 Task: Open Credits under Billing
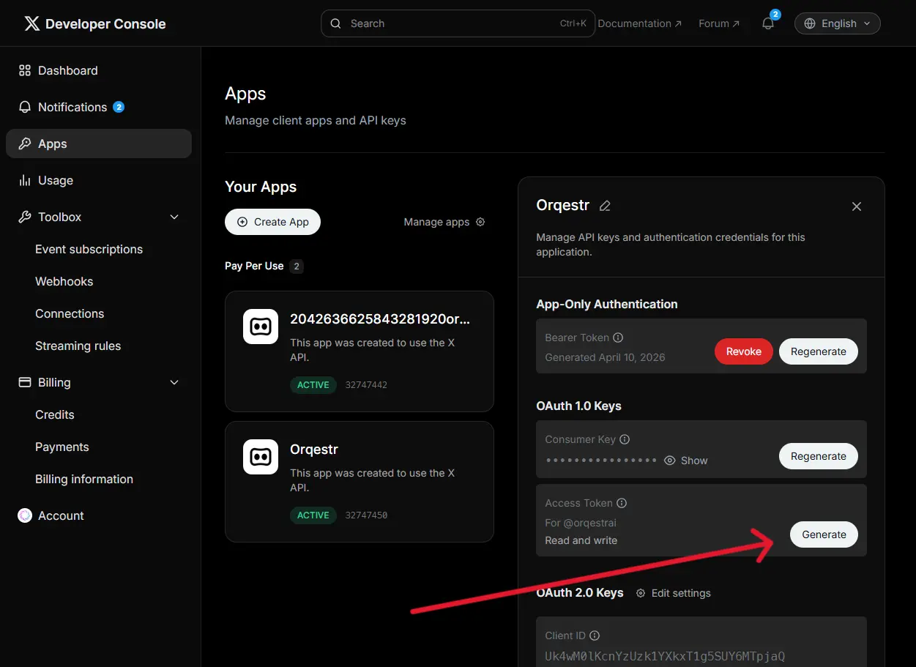[x=55, y=414]
